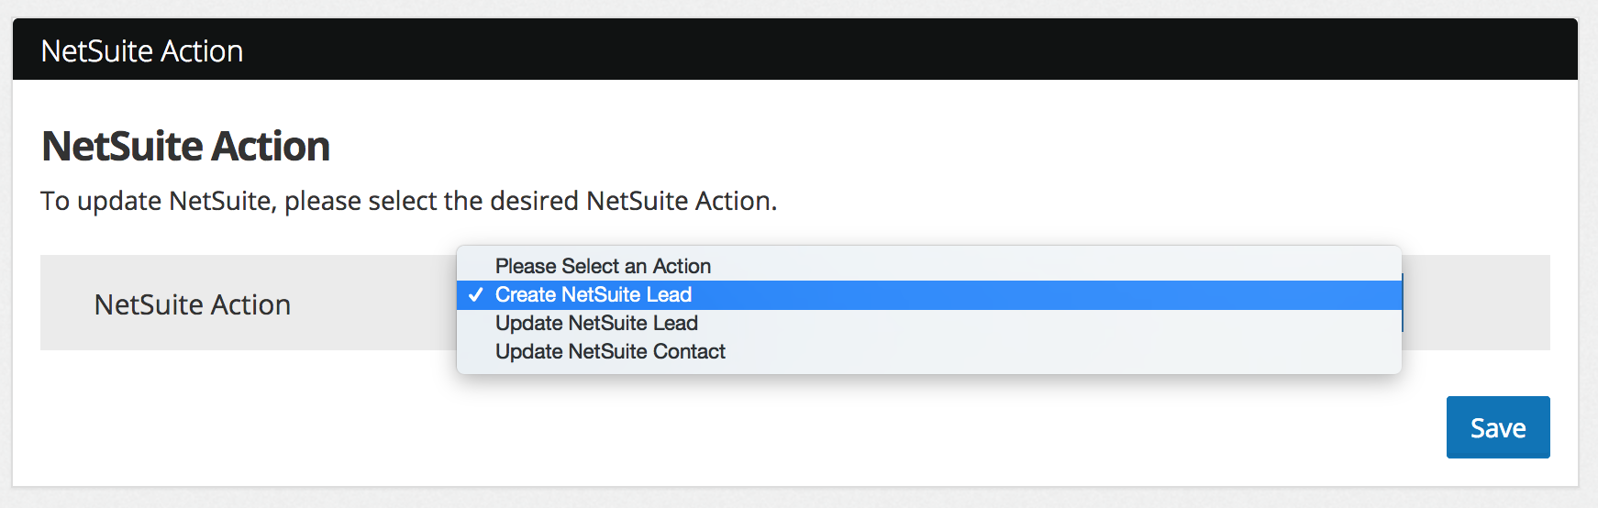Choose Create NetSuite Lead option
Screen dimensions: 1598x508
(x=593, y=295)
